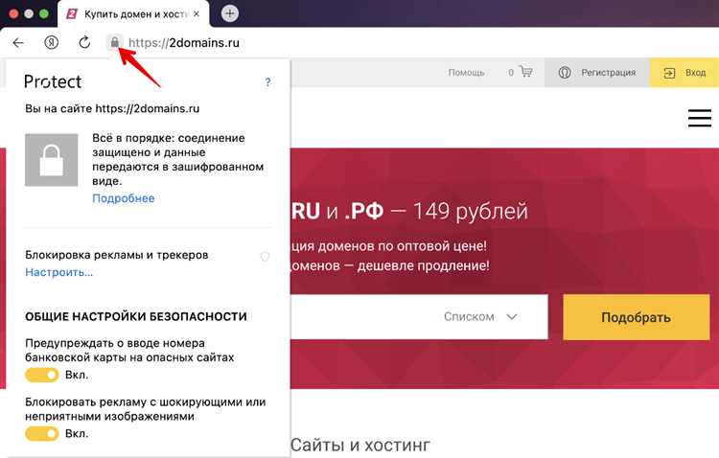
Task: Open the Yandex home icon button
Action: [52, 42]
